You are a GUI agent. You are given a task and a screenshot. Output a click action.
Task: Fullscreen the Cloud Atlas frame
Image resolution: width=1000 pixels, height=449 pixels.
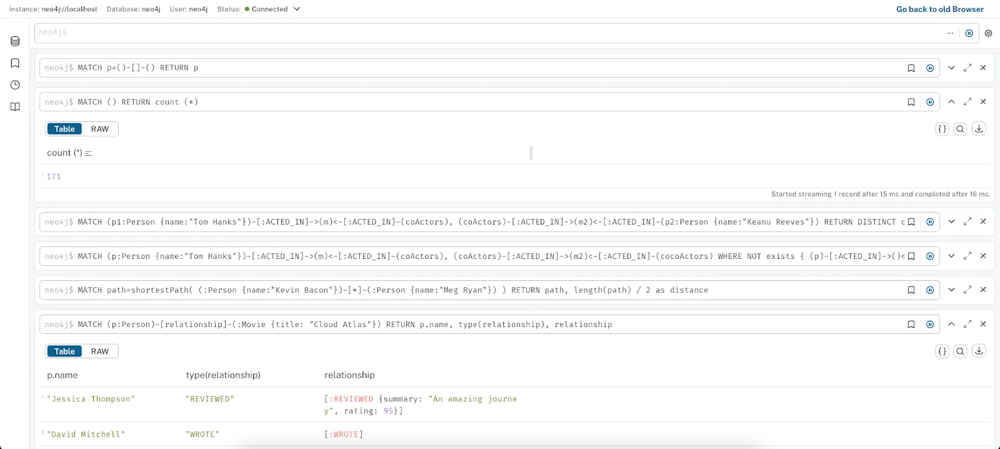pyautogui.click(x=967, y=324)
